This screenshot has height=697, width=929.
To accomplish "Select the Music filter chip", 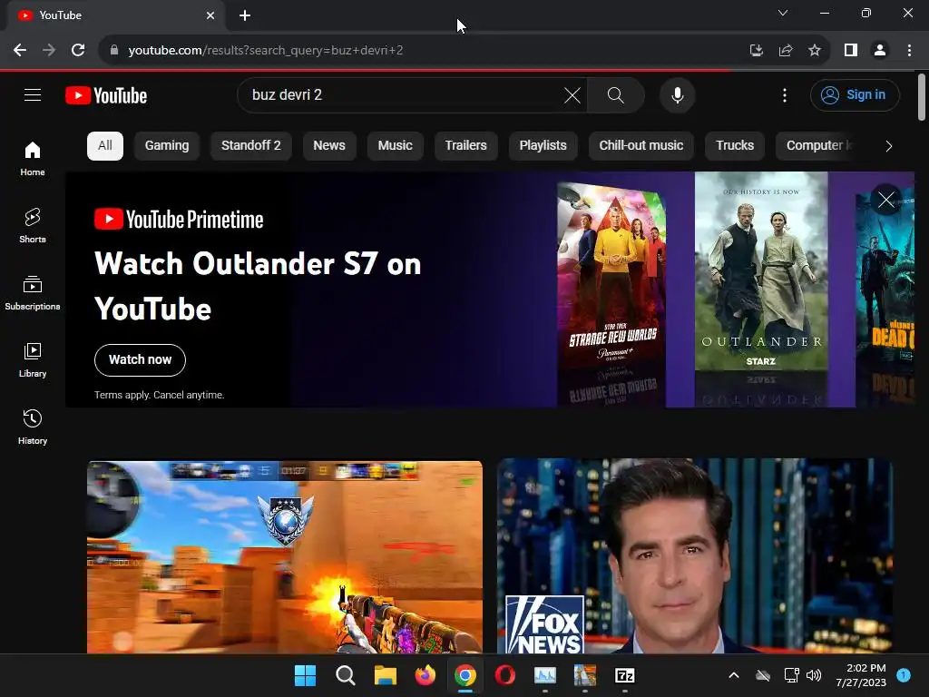I will [396, 146].
